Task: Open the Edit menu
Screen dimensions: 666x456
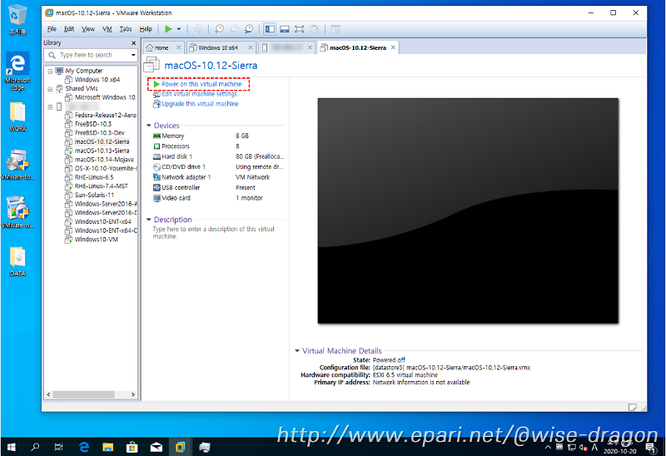Action: 69,29
